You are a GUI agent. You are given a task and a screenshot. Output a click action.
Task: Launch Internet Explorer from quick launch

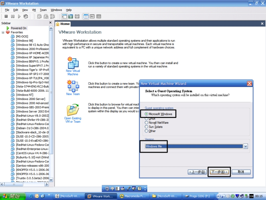click(31, 196)
